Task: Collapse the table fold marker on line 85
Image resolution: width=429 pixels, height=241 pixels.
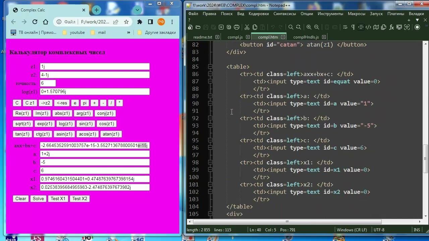Action: click(210, 67)
